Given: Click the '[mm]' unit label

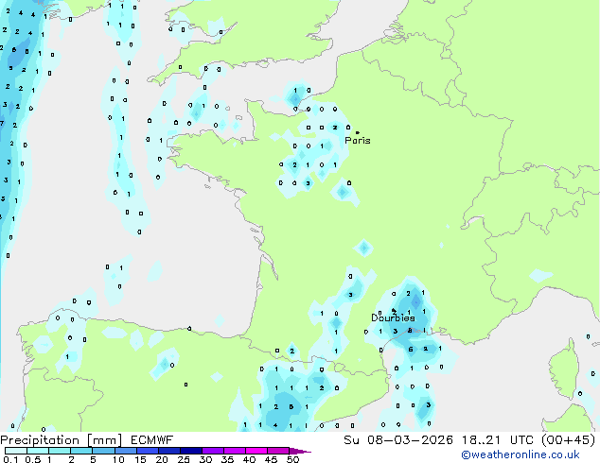Looking at the screenshot, I should 105,440.
